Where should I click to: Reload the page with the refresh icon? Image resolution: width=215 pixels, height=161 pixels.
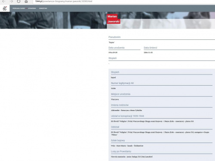18,1
